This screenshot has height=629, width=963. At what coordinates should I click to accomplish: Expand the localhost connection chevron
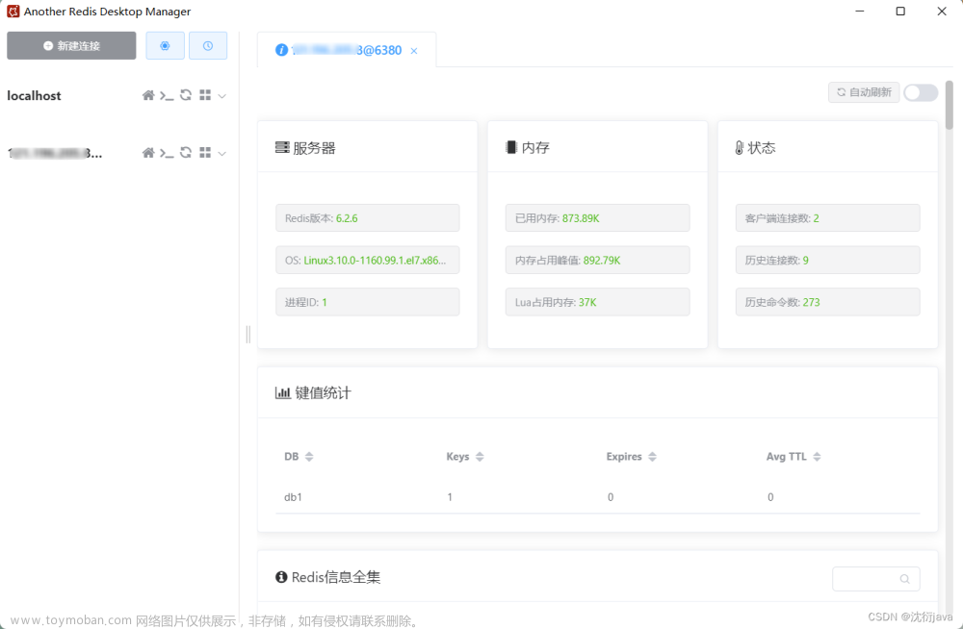(222, 96)
